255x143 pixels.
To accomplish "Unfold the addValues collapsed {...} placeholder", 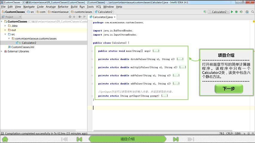I will 176,84.
